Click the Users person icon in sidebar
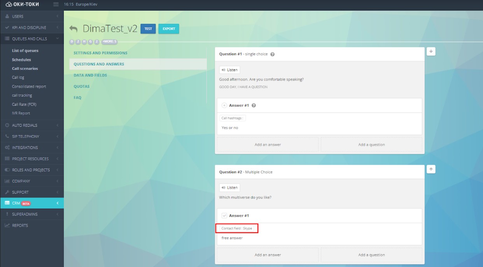The image size is (483, 267). (7, 16)
